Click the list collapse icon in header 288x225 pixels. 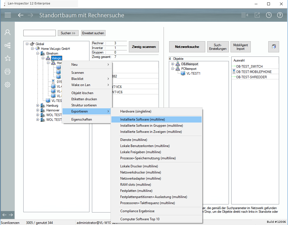[x=244, y=15]
